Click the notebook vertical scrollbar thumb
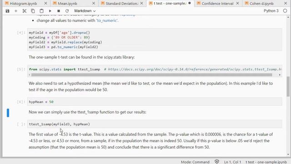291x164 pixels. 288,87
